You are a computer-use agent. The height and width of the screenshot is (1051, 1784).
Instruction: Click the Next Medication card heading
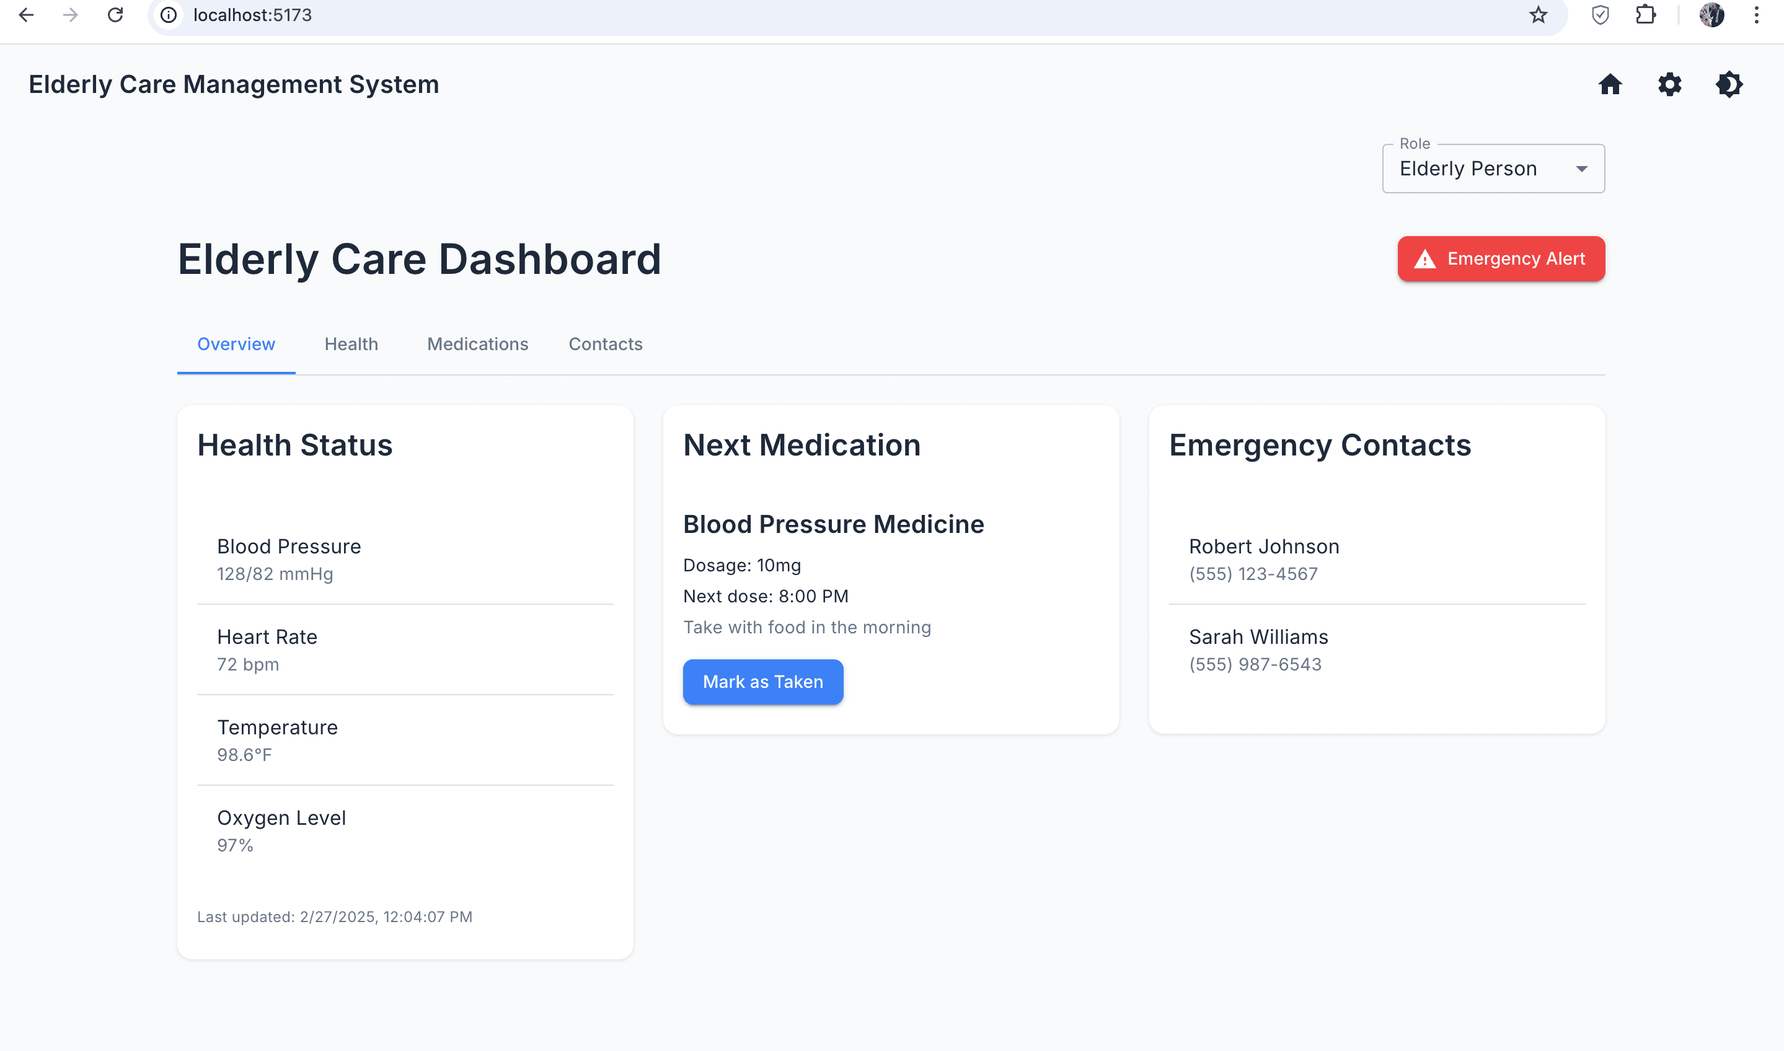pos(801,446)
